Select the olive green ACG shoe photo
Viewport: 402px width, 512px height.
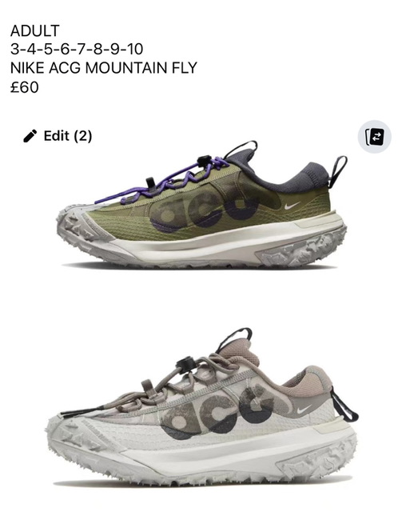coord(201,204)
